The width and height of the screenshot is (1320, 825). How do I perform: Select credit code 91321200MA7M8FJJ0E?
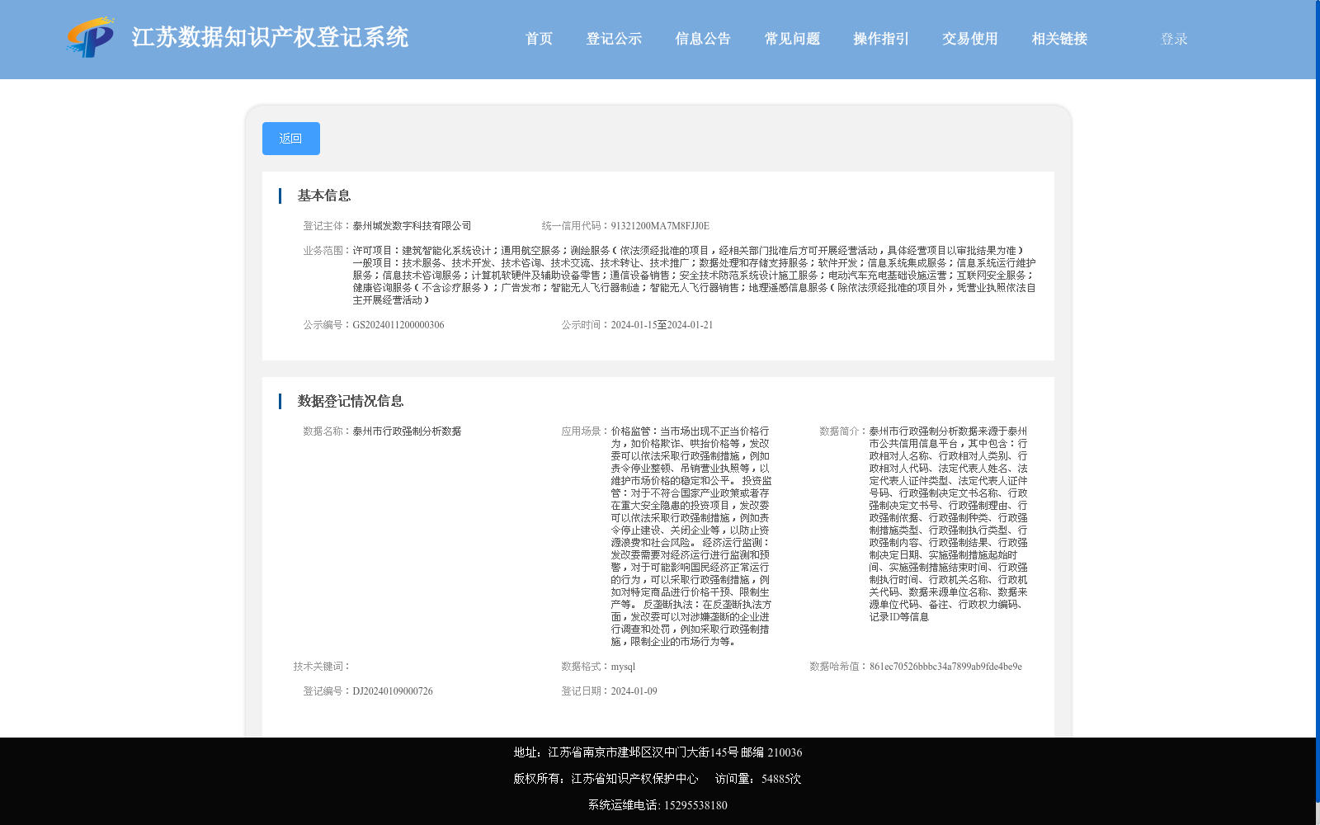tap(660, 226)
